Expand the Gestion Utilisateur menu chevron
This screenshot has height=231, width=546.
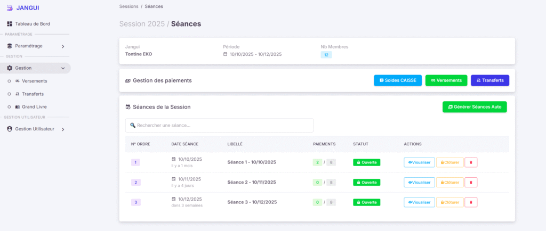[63, 129]
